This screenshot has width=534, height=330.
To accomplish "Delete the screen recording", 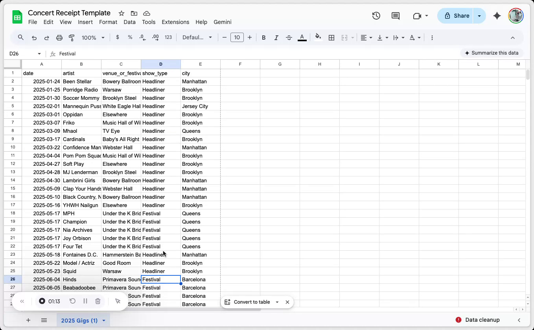I will point(98,301).
